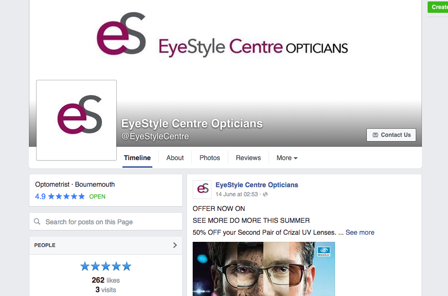This screenshot has width=448, height=296.
Task: Expand post text with See more
Action: coord(360,232)
